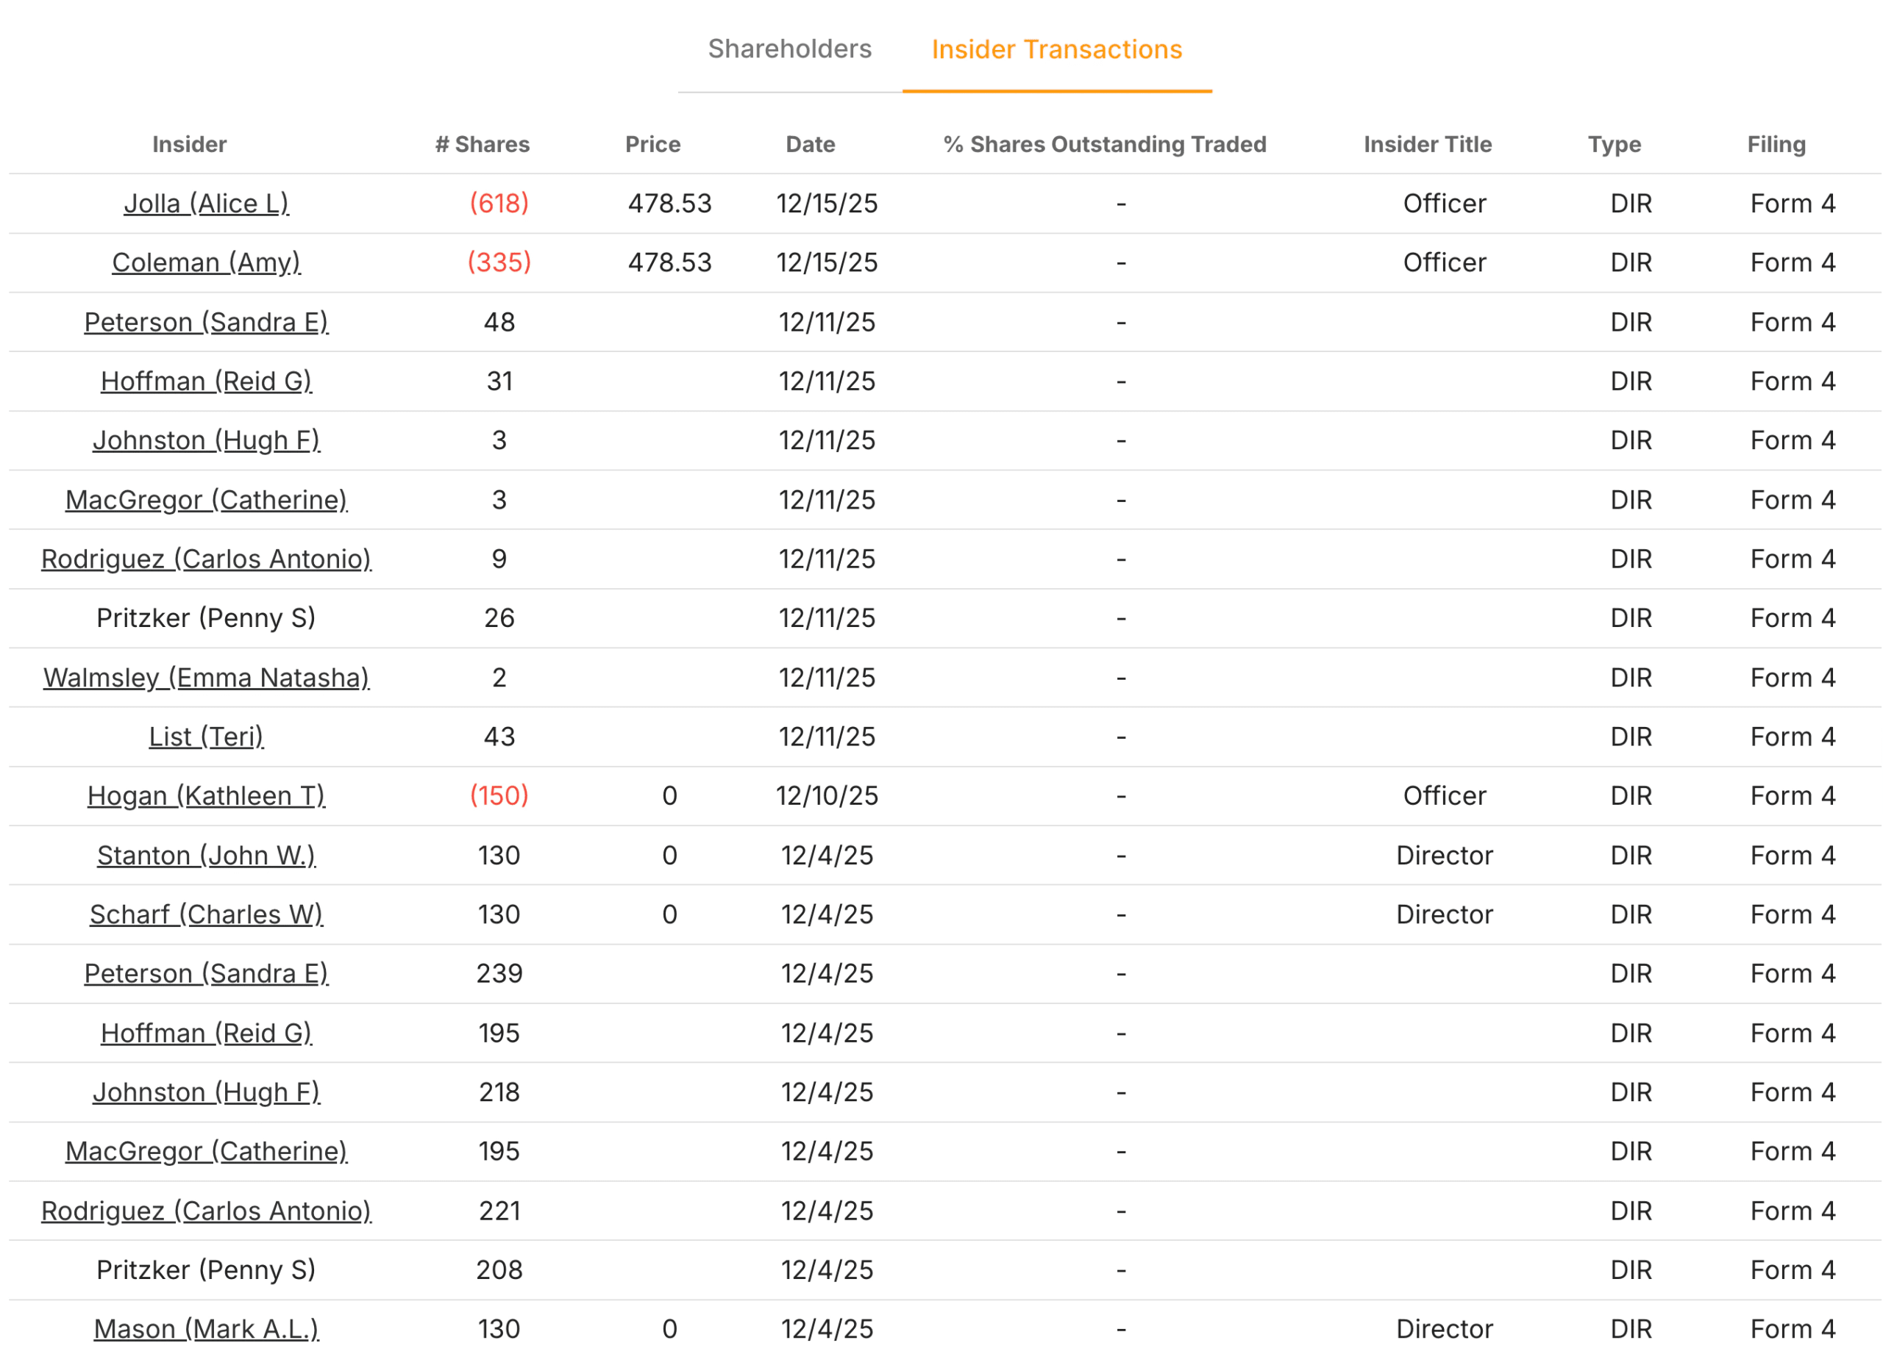Sort table by the Insider column
Image resolution: width=1883 pixels, height=1354 pixels.
(x=189, y=143)
